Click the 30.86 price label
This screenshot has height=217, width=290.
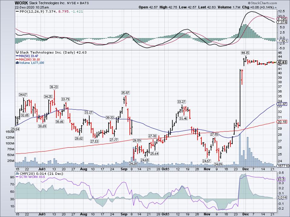[60, 122]
